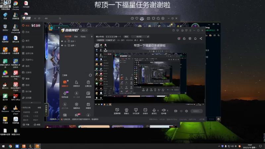The width and height of the screenshot is (265, 149).
Task: Toggle preview eye icon in bottom bar
Action: coord(181,111)
